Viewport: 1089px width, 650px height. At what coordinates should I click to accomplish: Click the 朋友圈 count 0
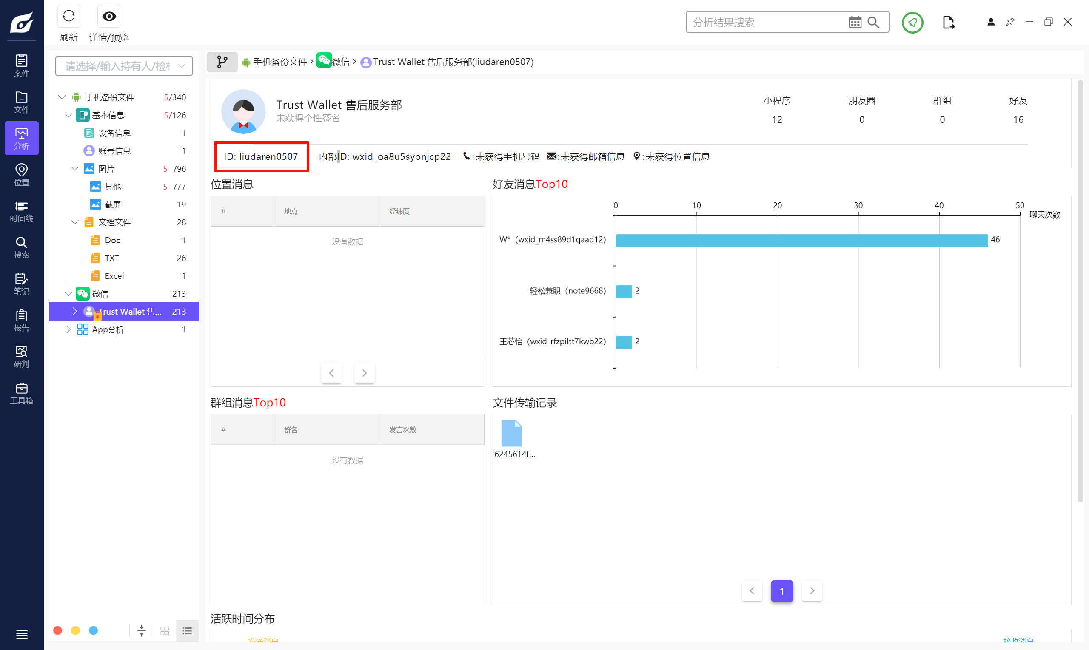coord(861,119)
